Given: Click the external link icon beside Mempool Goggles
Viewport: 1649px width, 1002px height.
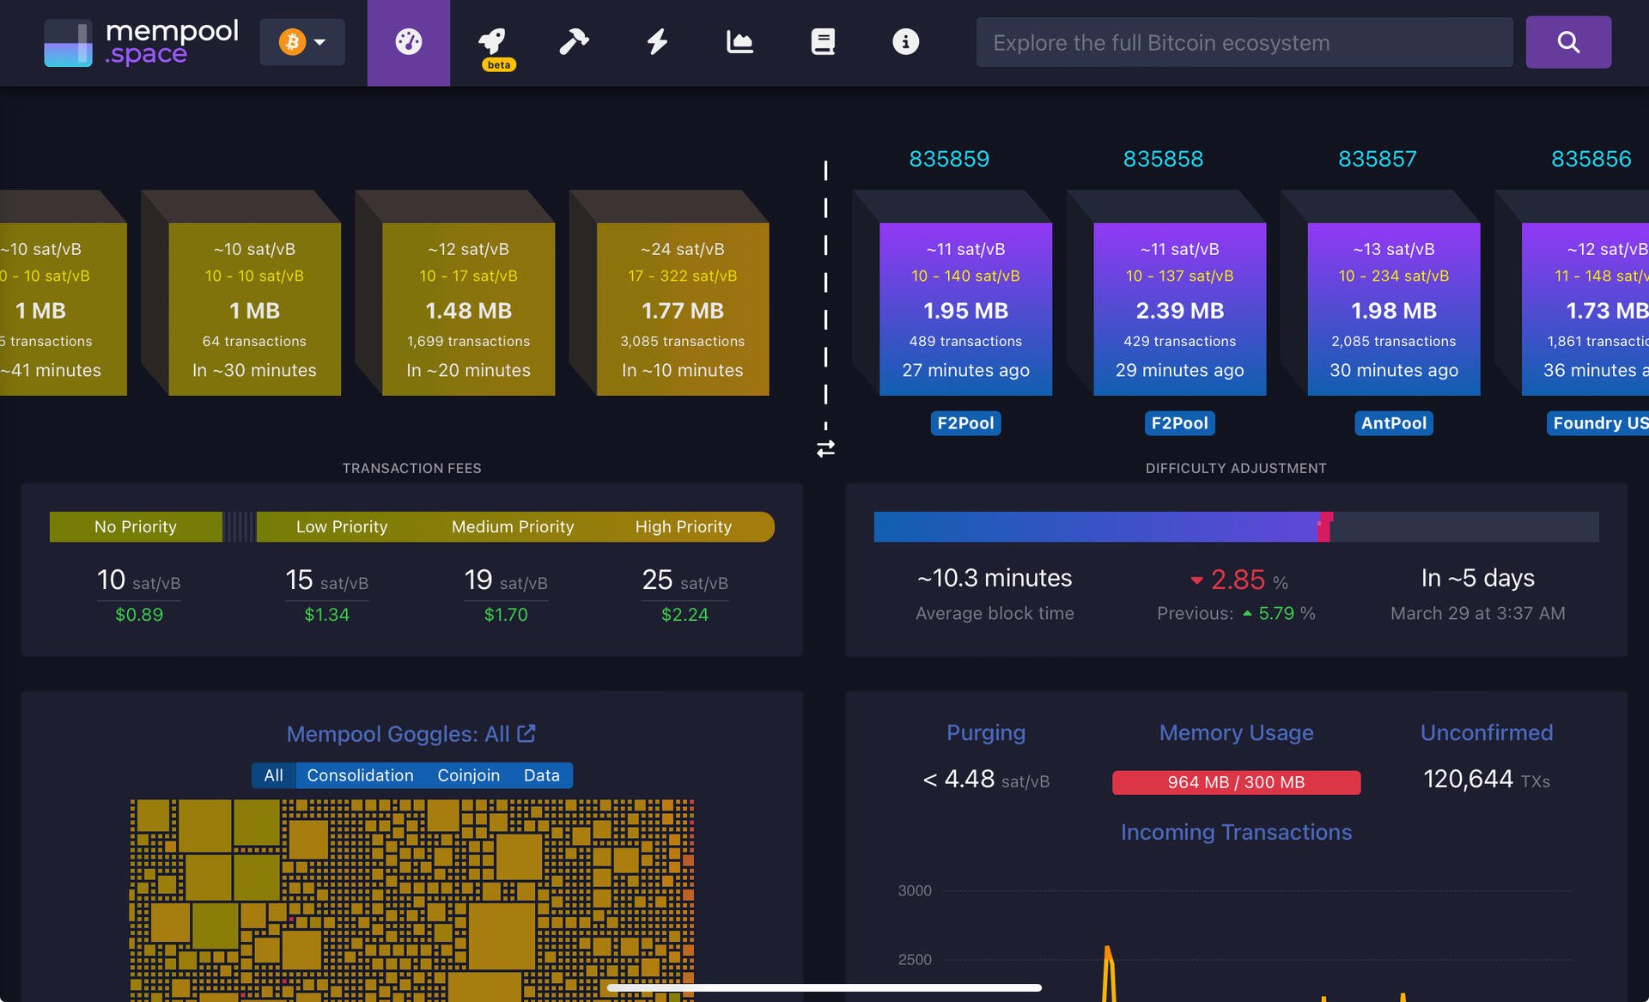Looking at the screenshot, I should tap(526, 733).
